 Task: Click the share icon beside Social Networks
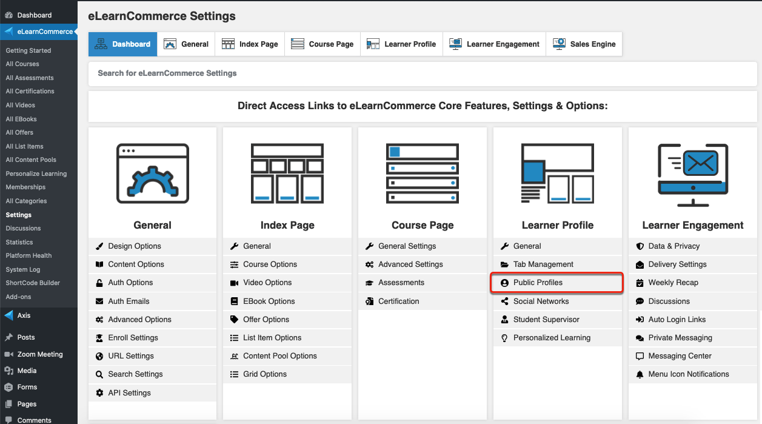[x=504, y=301]
